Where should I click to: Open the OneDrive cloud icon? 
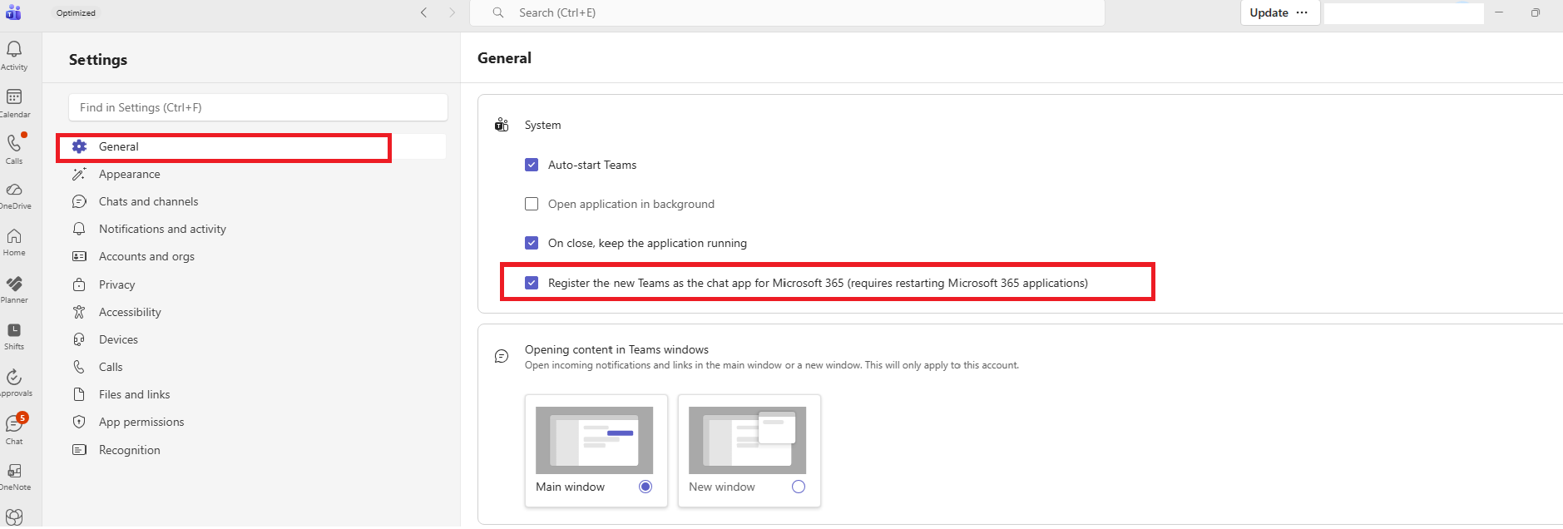pos(14,190)
